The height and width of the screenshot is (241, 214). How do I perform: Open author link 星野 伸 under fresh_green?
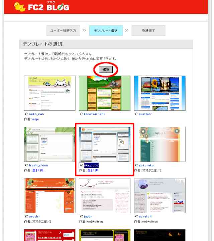pyautogui.click(x=38, y=170)
